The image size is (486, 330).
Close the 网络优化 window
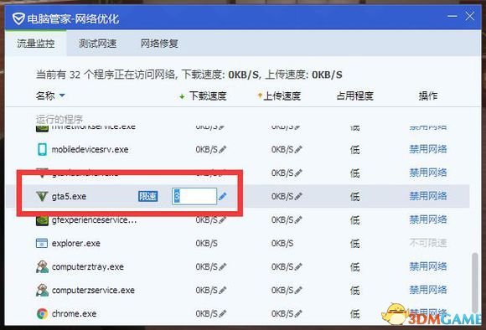pos(470,16)
